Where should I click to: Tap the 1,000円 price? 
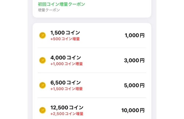point(134,35)
